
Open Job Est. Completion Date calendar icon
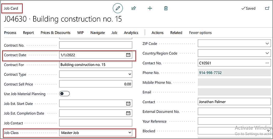point(128,113)
